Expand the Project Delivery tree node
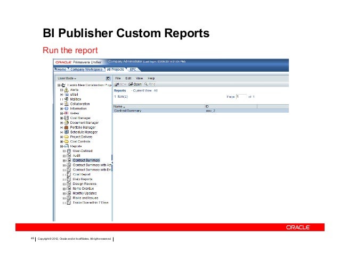Screen dimensions: 340x262 (x=62, y=137)
